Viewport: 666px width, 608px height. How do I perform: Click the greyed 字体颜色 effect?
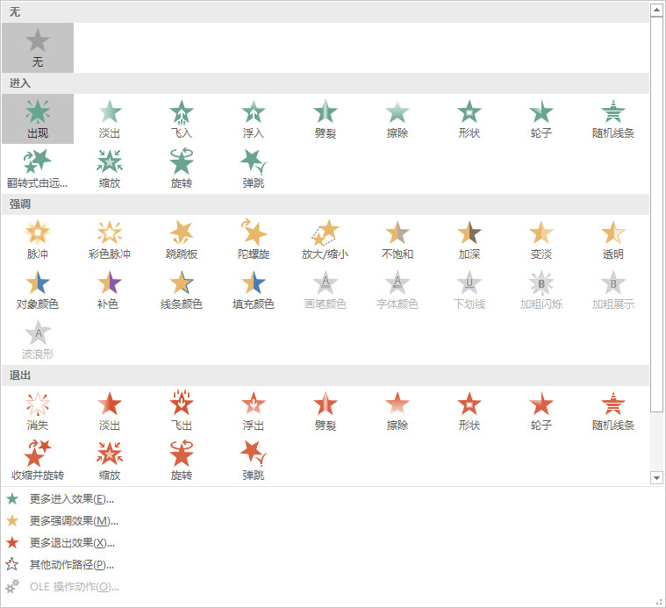397,290
